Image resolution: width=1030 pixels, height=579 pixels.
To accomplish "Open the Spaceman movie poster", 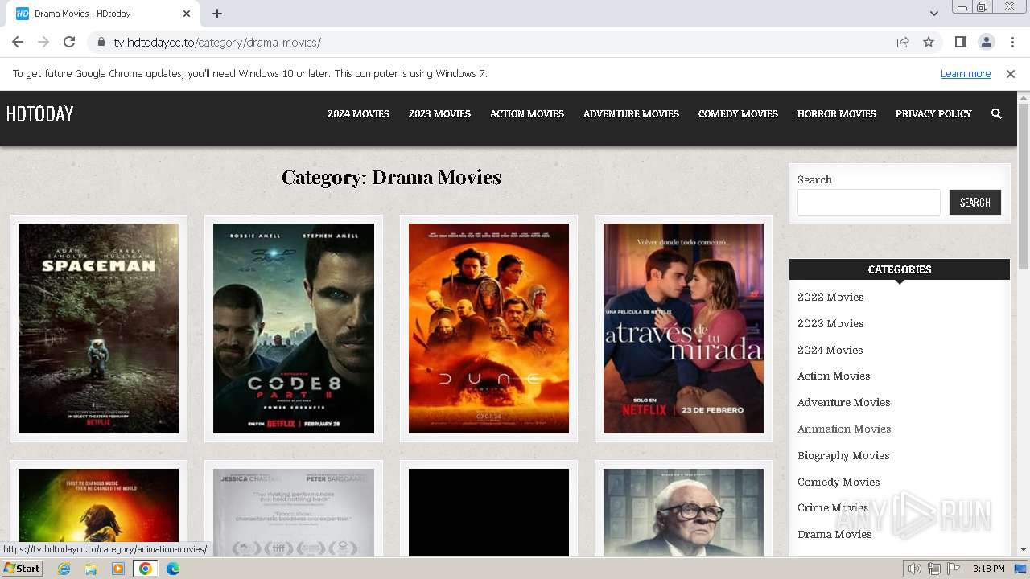I will [x=98, y=328].
